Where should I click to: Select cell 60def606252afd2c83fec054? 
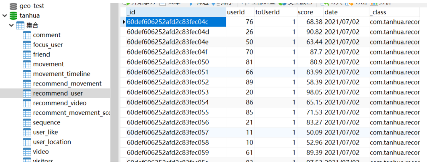[x=176, y=102]
